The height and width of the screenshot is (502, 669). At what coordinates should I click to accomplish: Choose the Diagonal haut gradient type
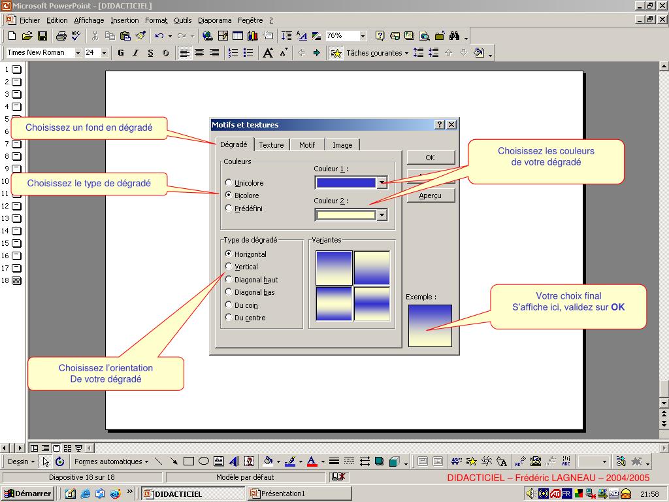tap(229, 279)
